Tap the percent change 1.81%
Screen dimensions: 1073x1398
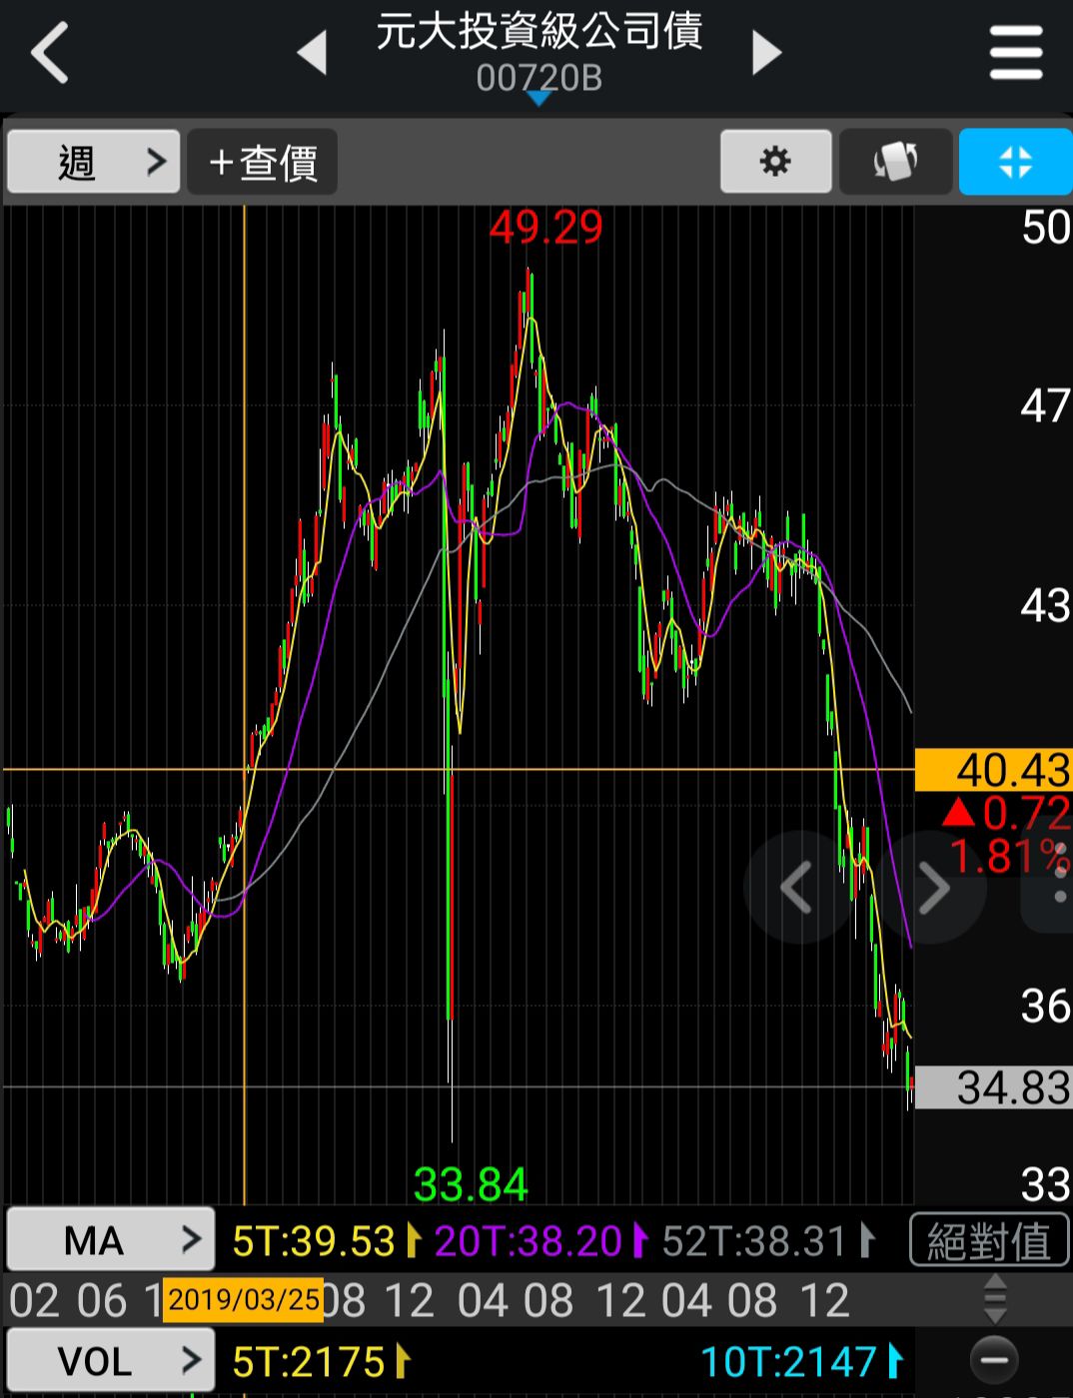pos(1009,857)
